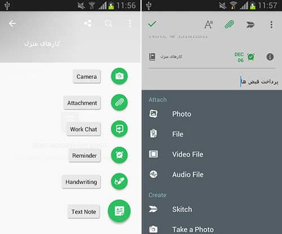Tap the Video File filmstrip icon
282x234 pixels.
click(153, 154)
